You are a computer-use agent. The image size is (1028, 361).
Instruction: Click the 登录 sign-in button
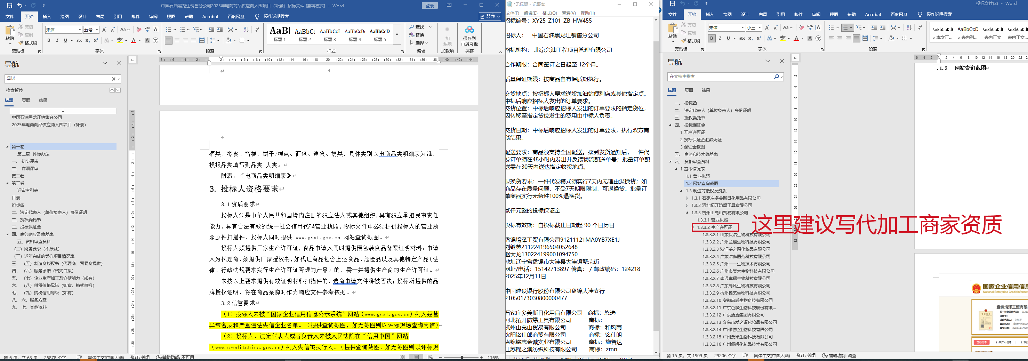429,5
